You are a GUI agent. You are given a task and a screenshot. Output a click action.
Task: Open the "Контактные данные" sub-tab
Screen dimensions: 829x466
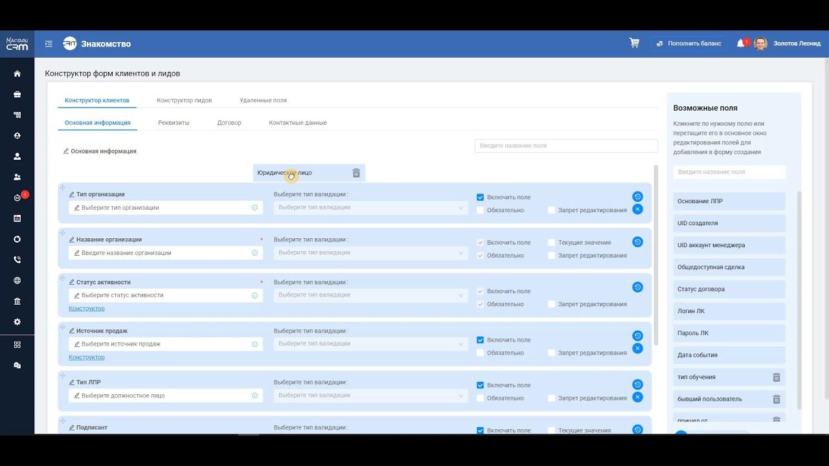point(298,123)
